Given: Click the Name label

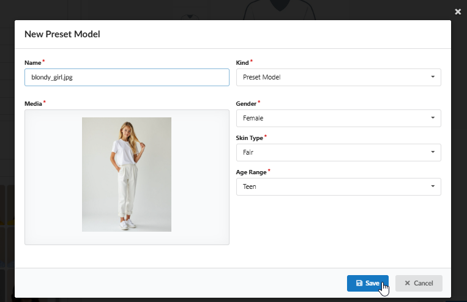Looking at the screenshot, I should click(x=33, y=63).
